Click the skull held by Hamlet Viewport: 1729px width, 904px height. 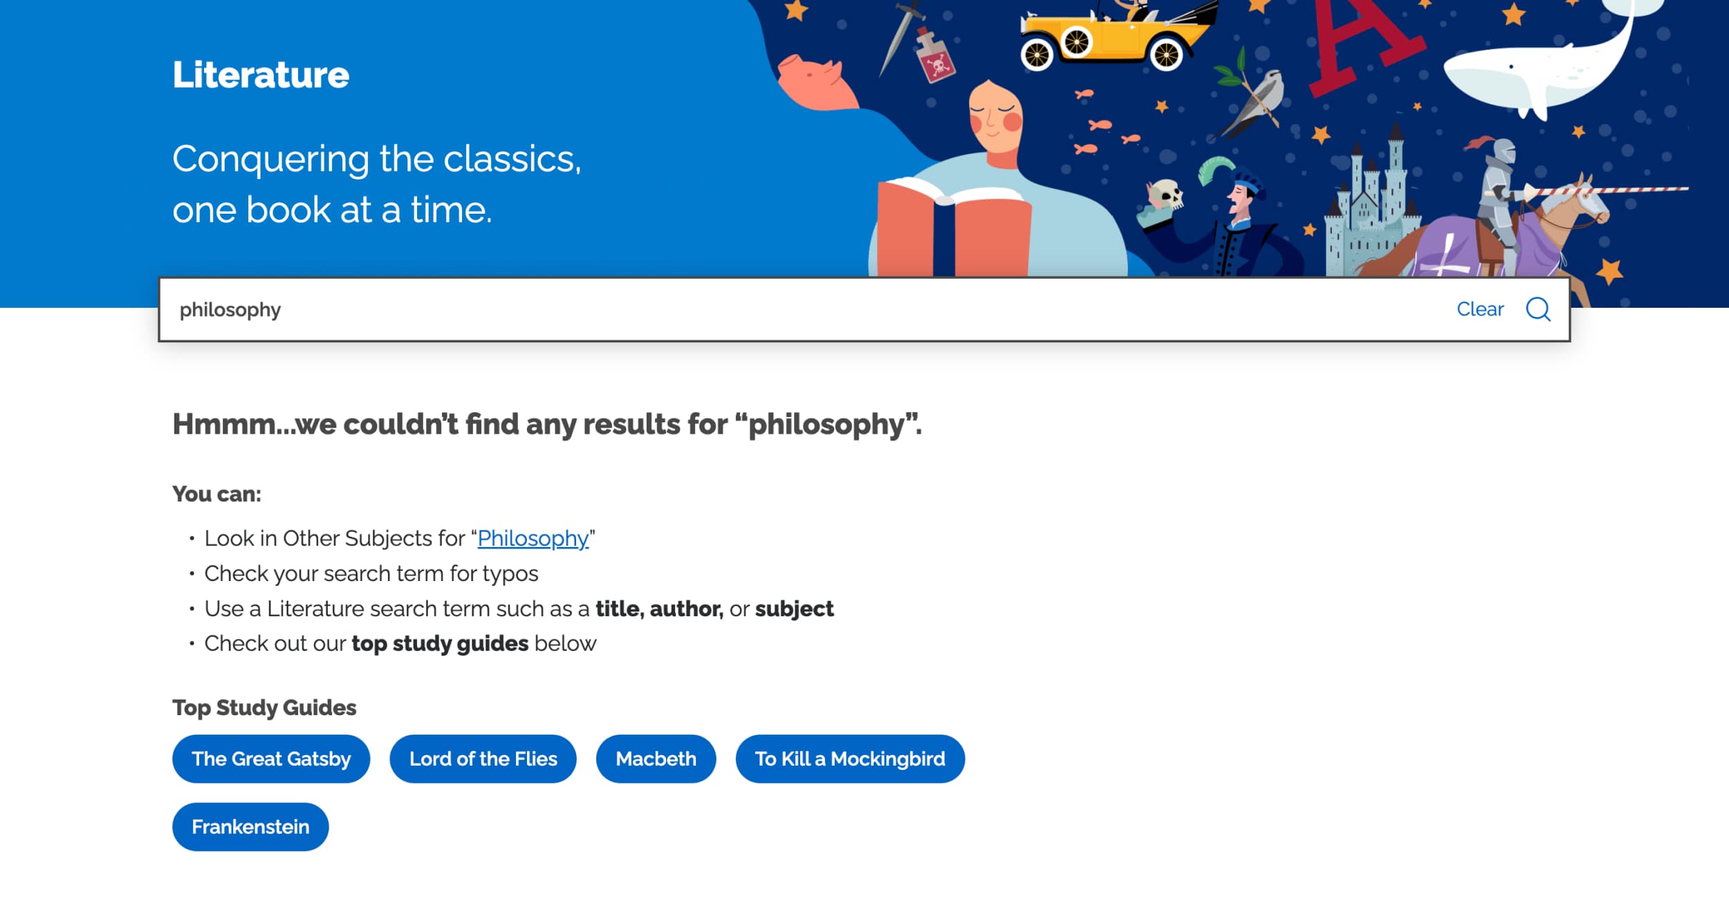1166,196
